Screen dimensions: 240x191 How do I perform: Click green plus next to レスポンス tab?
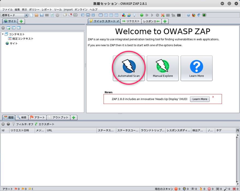click(165, 21)
